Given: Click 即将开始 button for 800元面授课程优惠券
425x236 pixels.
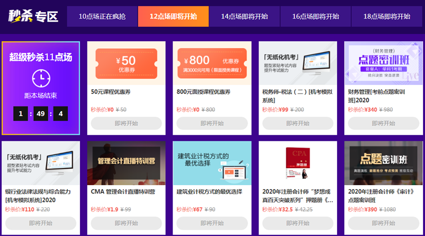Looking at the screenshot, I should pos(212,123).
